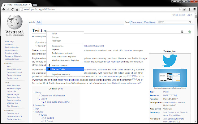Switch to the Talk tab

click(39, 22)
